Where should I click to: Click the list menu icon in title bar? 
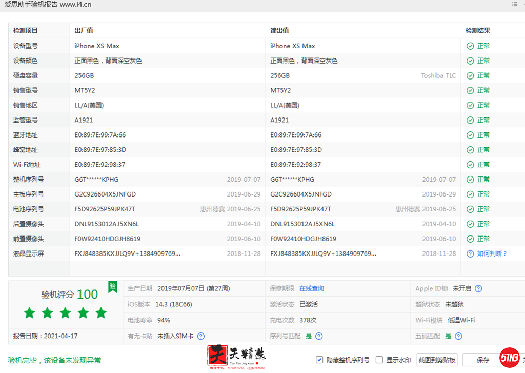[514, 4]
